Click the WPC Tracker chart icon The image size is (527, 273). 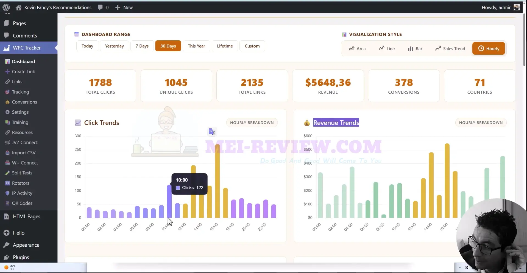point(7,48)
